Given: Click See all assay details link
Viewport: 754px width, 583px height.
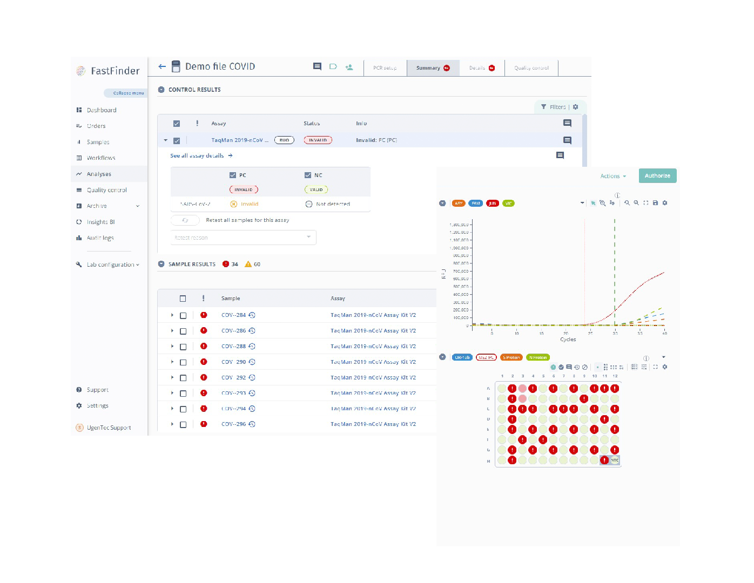Looking at the screenshot, I should [201, 155].
